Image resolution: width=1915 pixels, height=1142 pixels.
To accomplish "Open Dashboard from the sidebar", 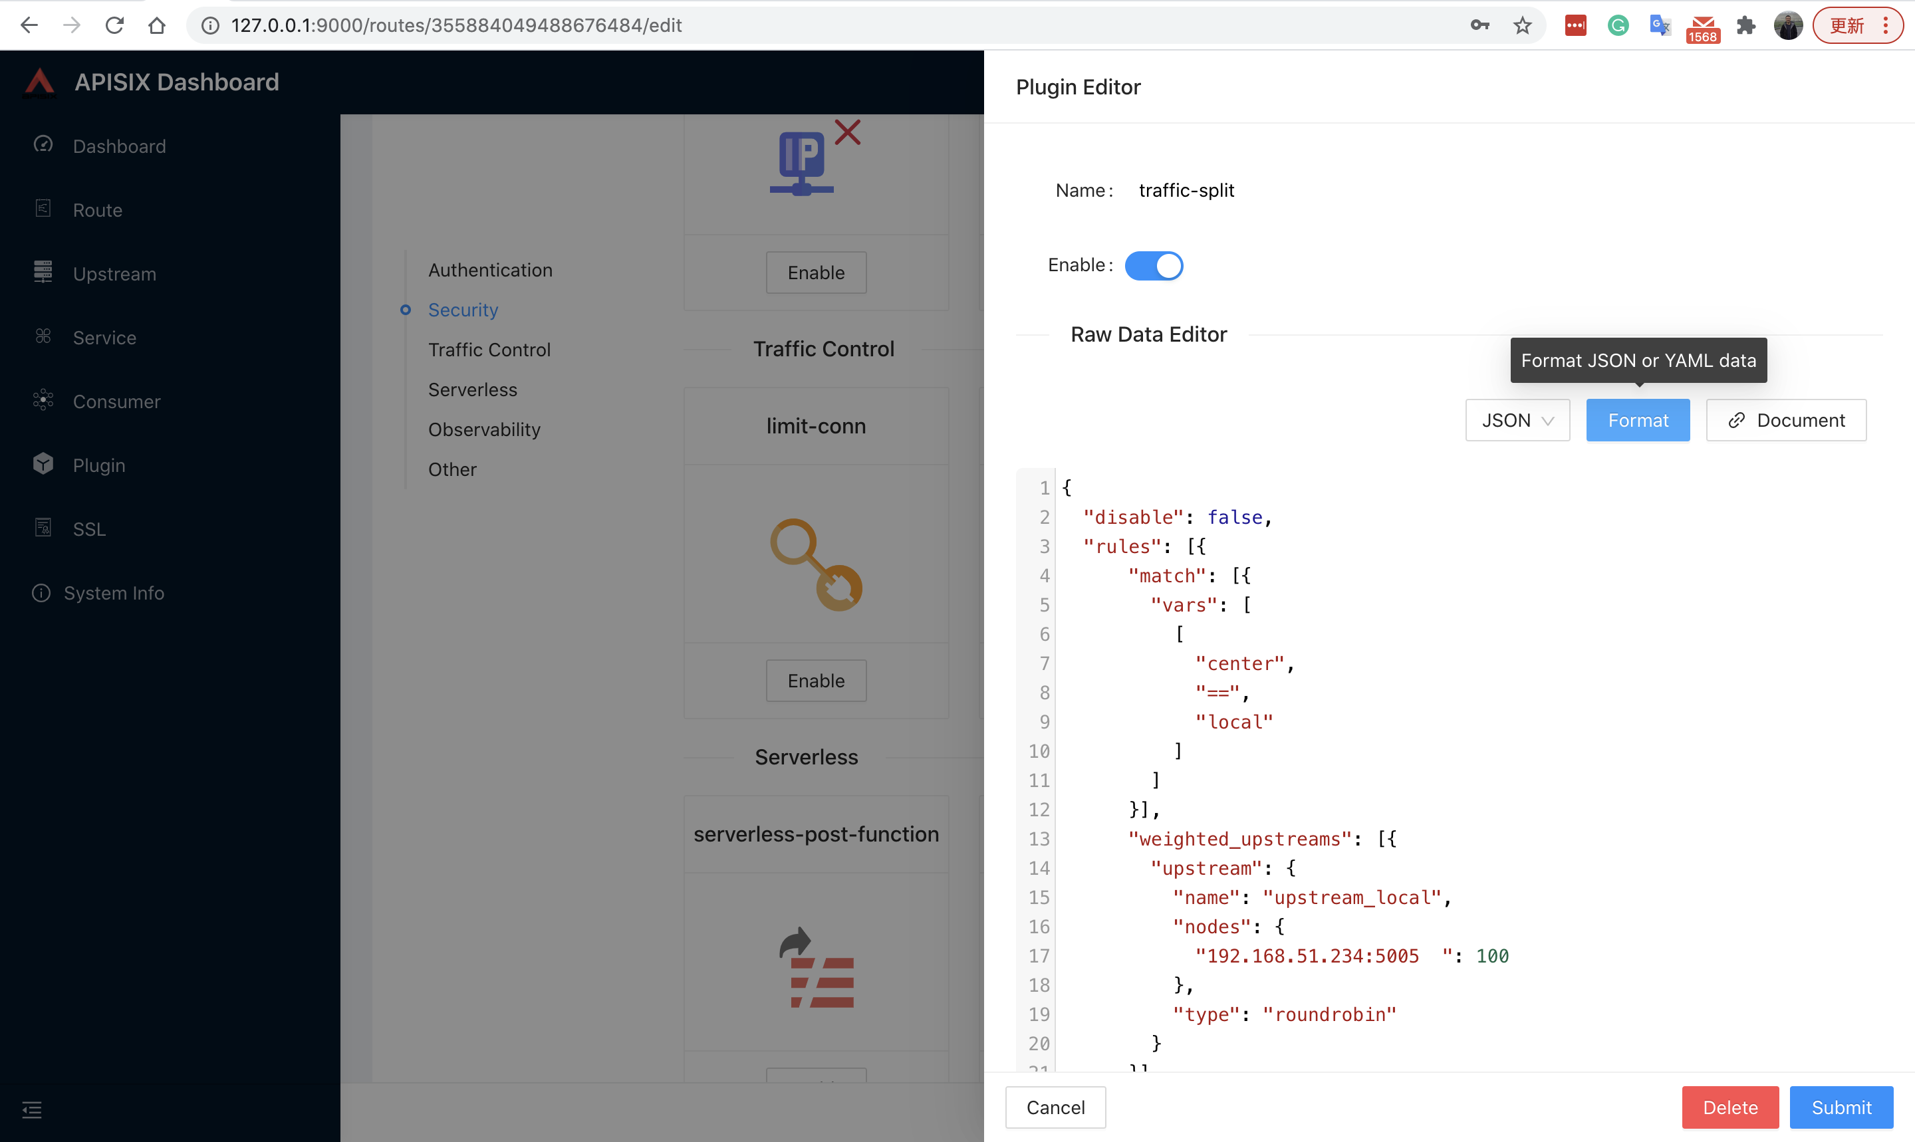I will pyautogui.click(x=119, y=146).
